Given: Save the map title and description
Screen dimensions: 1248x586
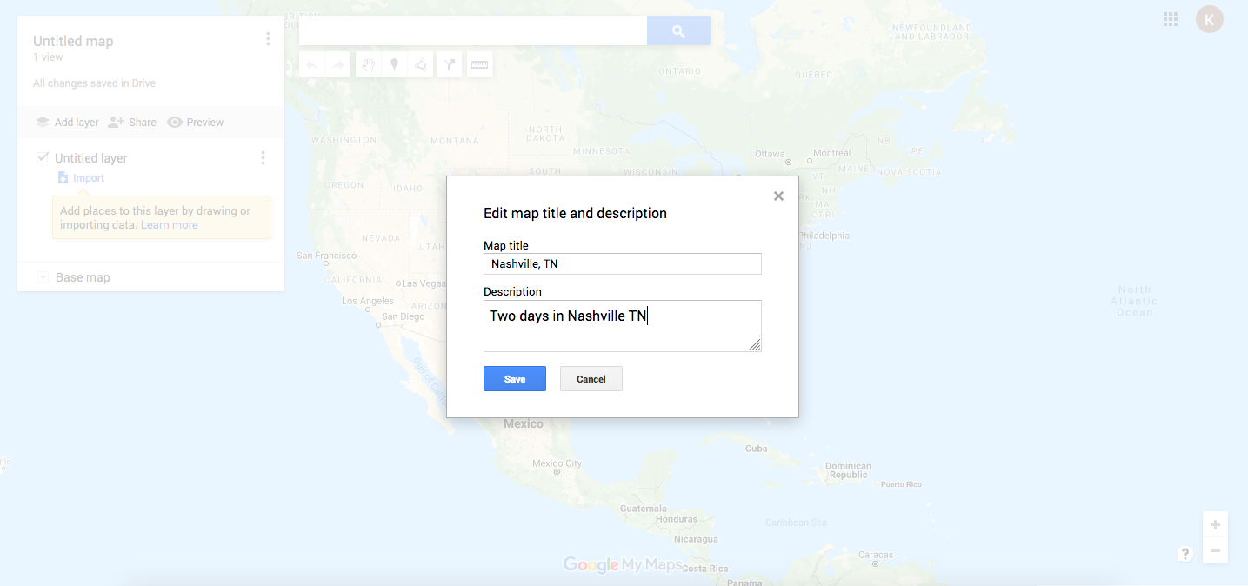Looking at the screenshot, I should (514, 378).
